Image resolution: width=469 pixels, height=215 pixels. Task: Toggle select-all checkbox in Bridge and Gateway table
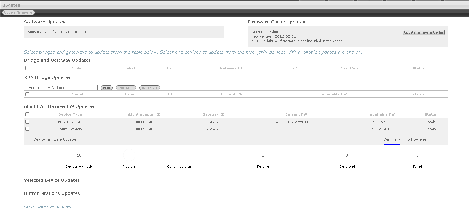click(x=28, y=68)
